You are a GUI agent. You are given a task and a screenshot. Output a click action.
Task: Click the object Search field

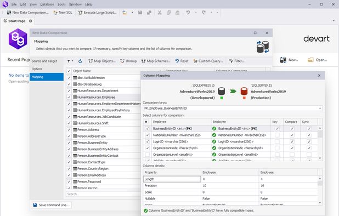click(x=103, y=194)
